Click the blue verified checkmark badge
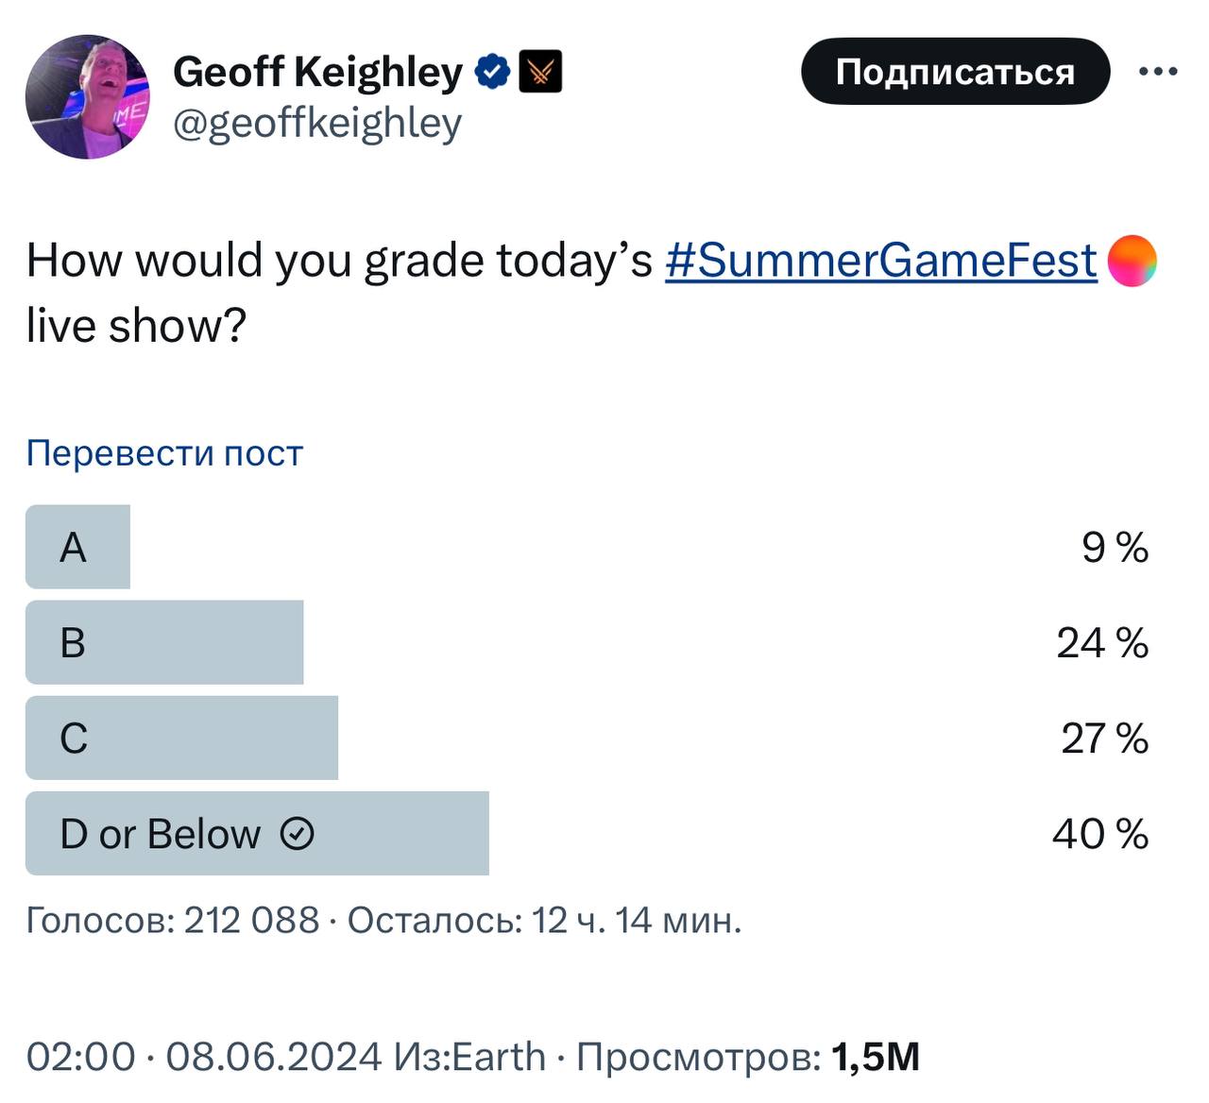Screen dimensions: 1209x1103 [492, 72]
